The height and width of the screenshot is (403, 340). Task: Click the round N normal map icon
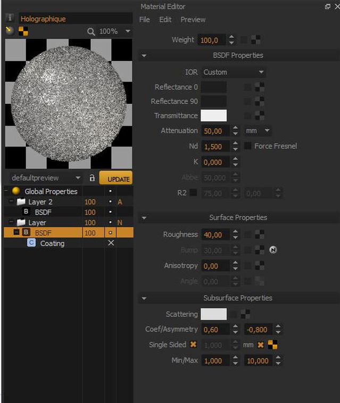(x=273, y=250)
